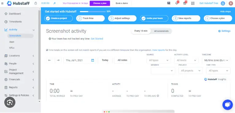Image resolution: width=235 pixels, height=113 pixels.
Task: Open the Timezone dropdown
Action: [x=216, y=60]
